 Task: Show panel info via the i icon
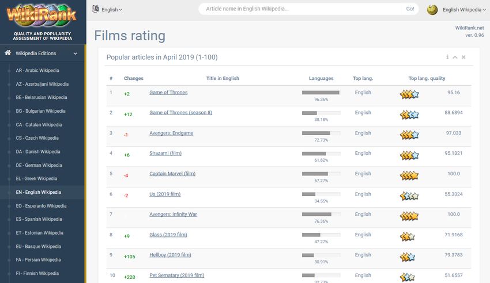447,57
